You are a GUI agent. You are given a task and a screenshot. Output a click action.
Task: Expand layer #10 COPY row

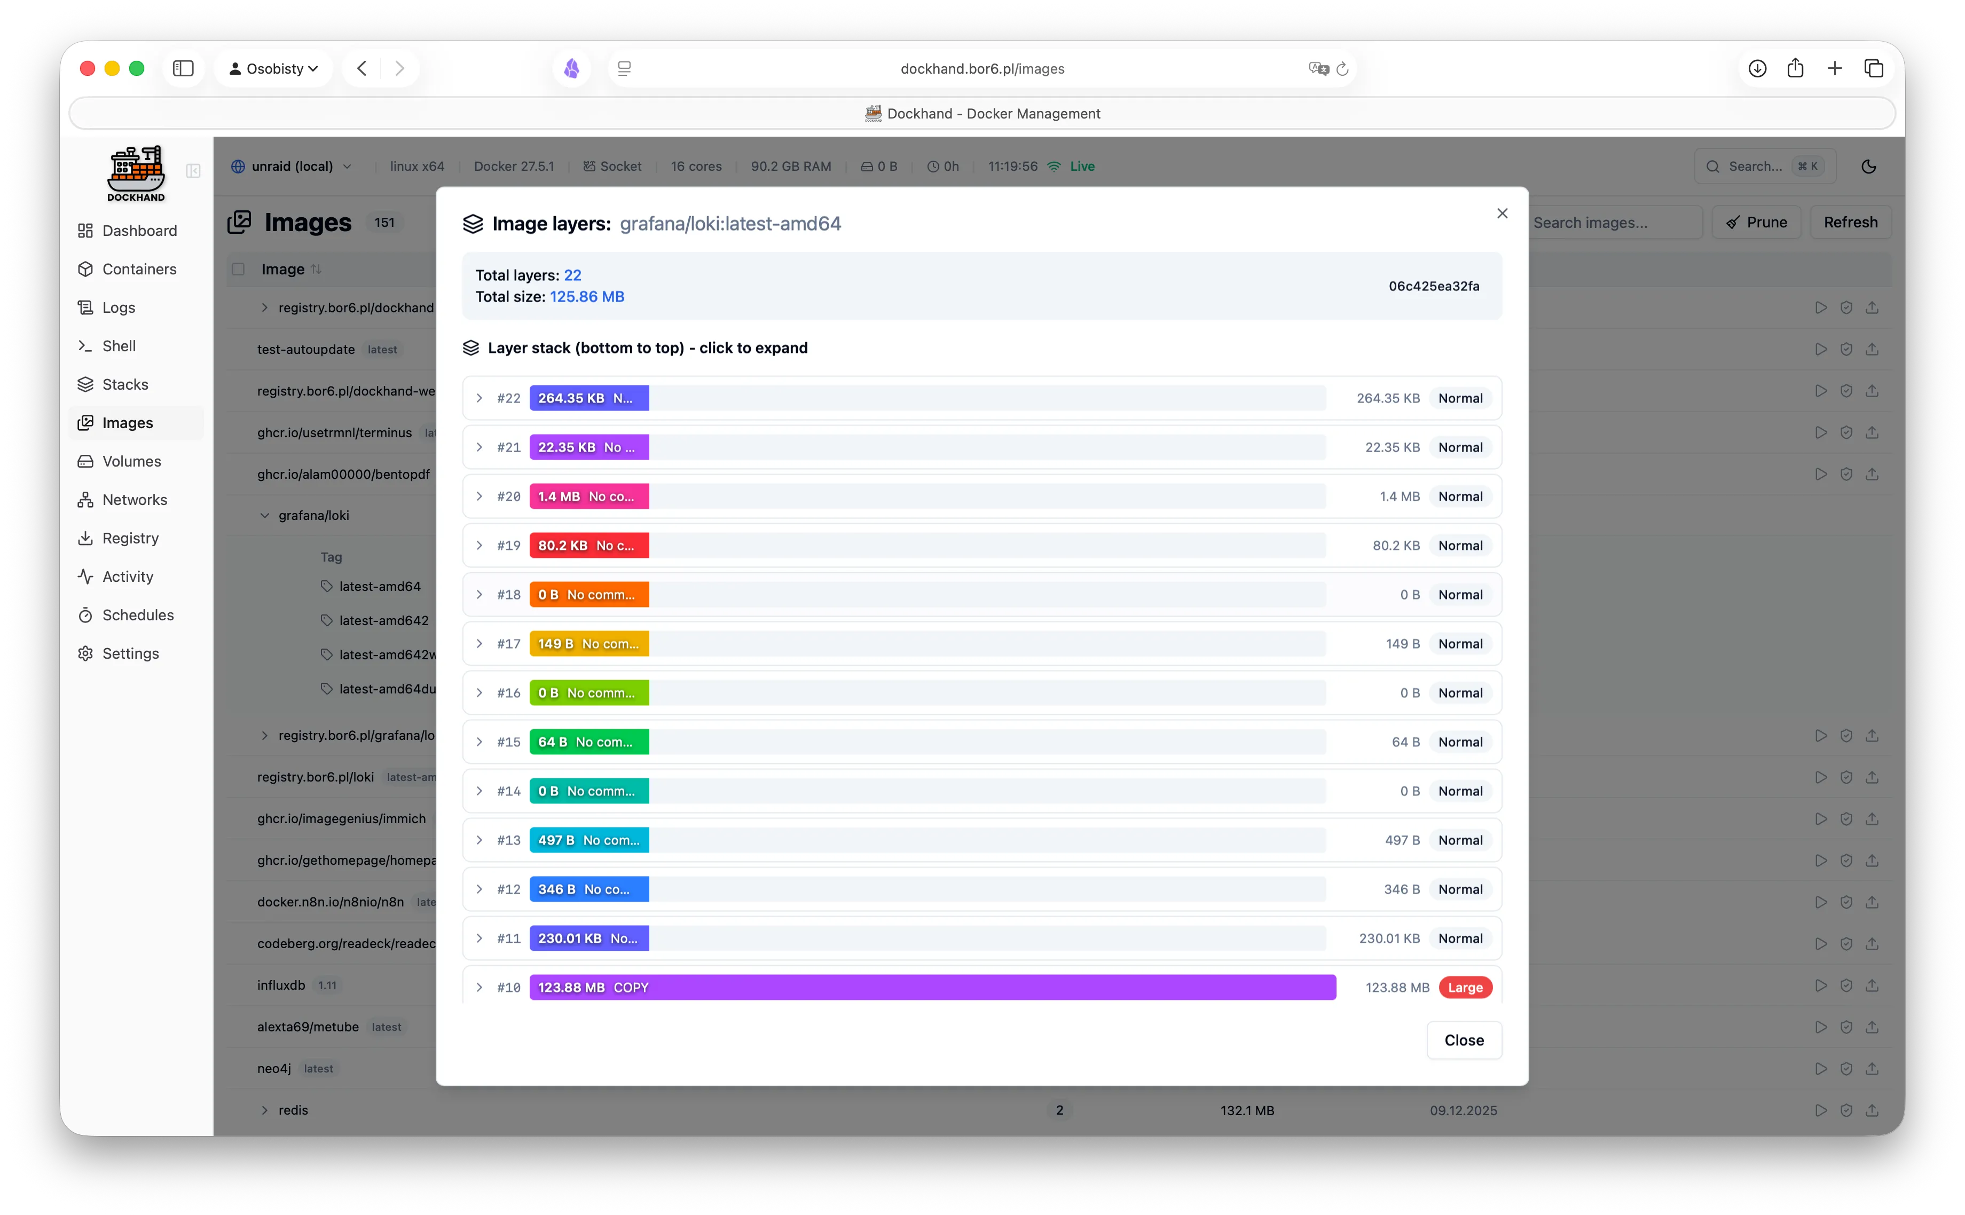click(480, 987)
